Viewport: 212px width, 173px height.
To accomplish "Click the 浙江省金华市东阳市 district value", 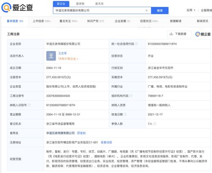I will (160, 68).
